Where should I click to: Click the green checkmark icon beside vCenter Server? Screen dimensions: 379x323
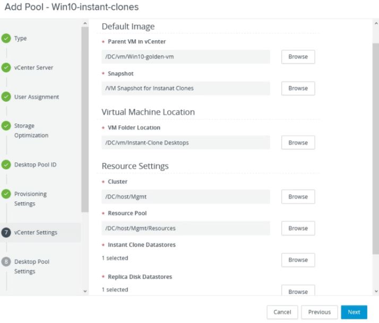(x=6, y=68)
